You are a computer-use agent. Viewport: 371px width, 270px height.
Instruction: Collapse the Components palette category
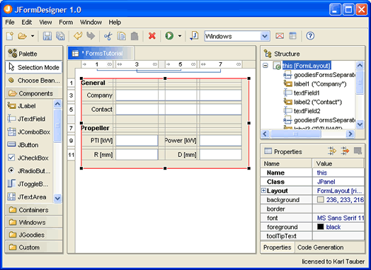(x=34, y=93)
